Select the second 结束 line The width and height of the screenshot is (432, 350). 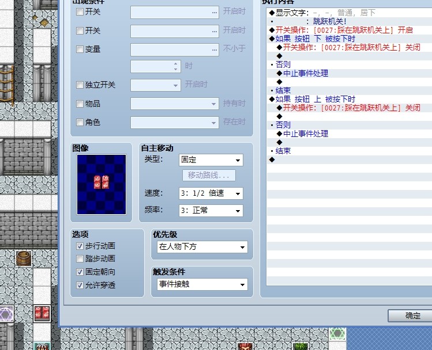tap(349, 151)
